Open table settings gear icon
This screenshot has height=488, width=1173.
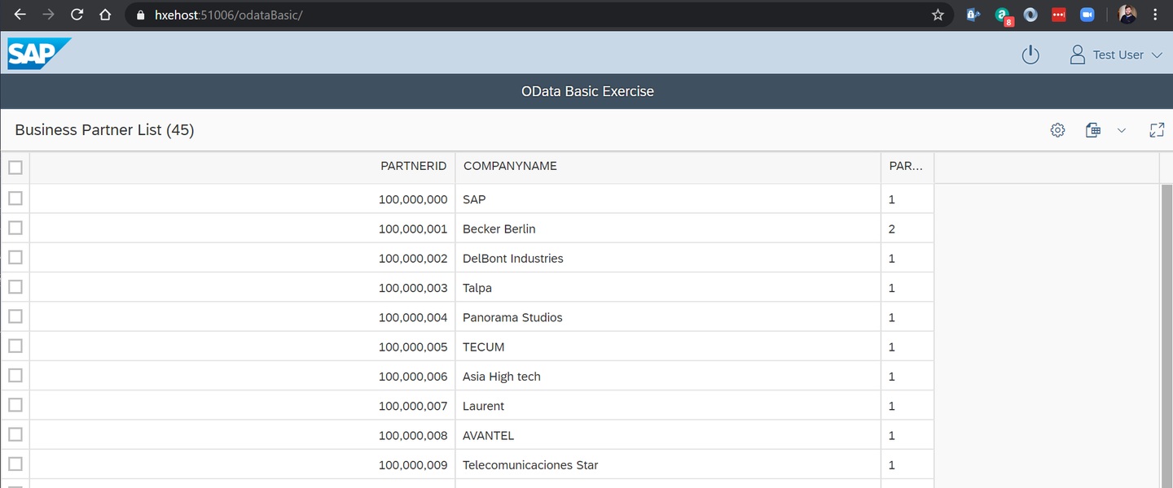pyautogui.click(x=1057, y=130)
